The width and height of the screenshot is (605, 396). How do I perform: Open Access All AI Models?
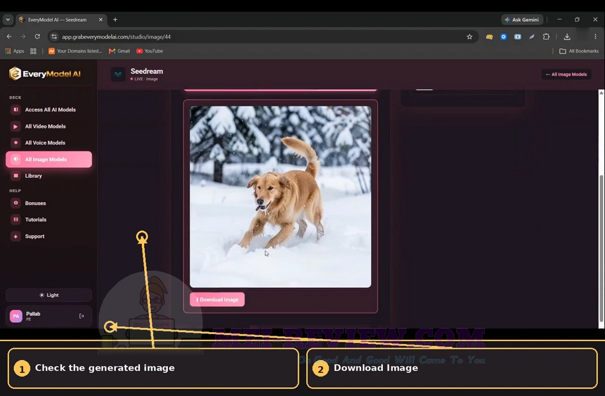click(x=48, y=109)
